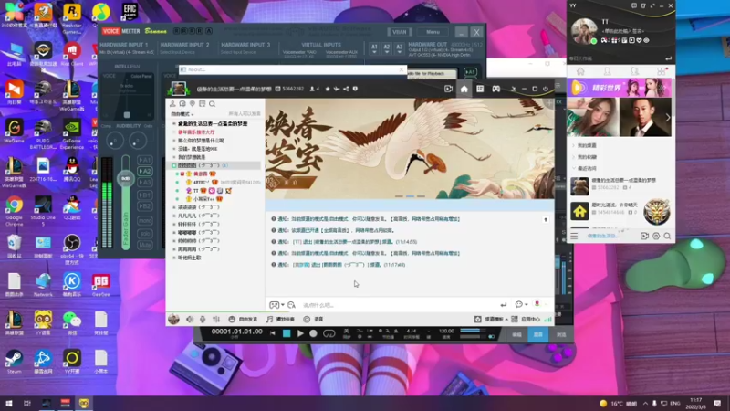Open the contacts tab in YY side panel
Viewport: 730px width, 411px height.
click(607, 72)
